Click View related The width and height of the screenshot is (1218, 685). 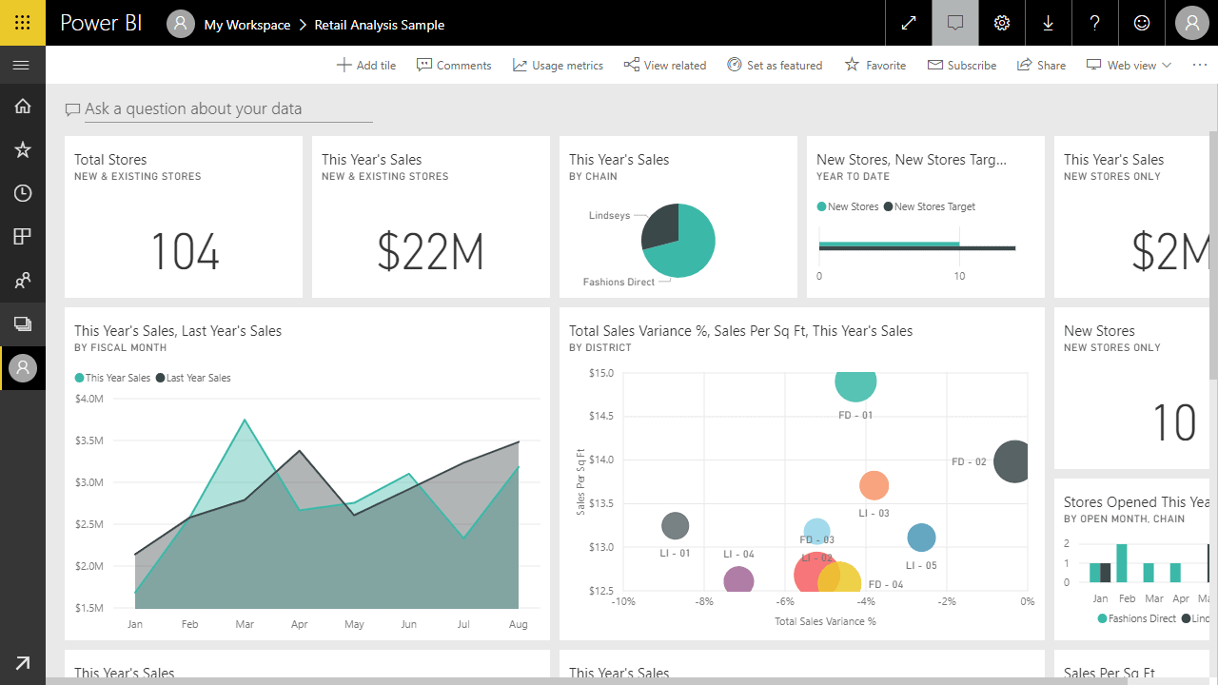click(665, 66)
